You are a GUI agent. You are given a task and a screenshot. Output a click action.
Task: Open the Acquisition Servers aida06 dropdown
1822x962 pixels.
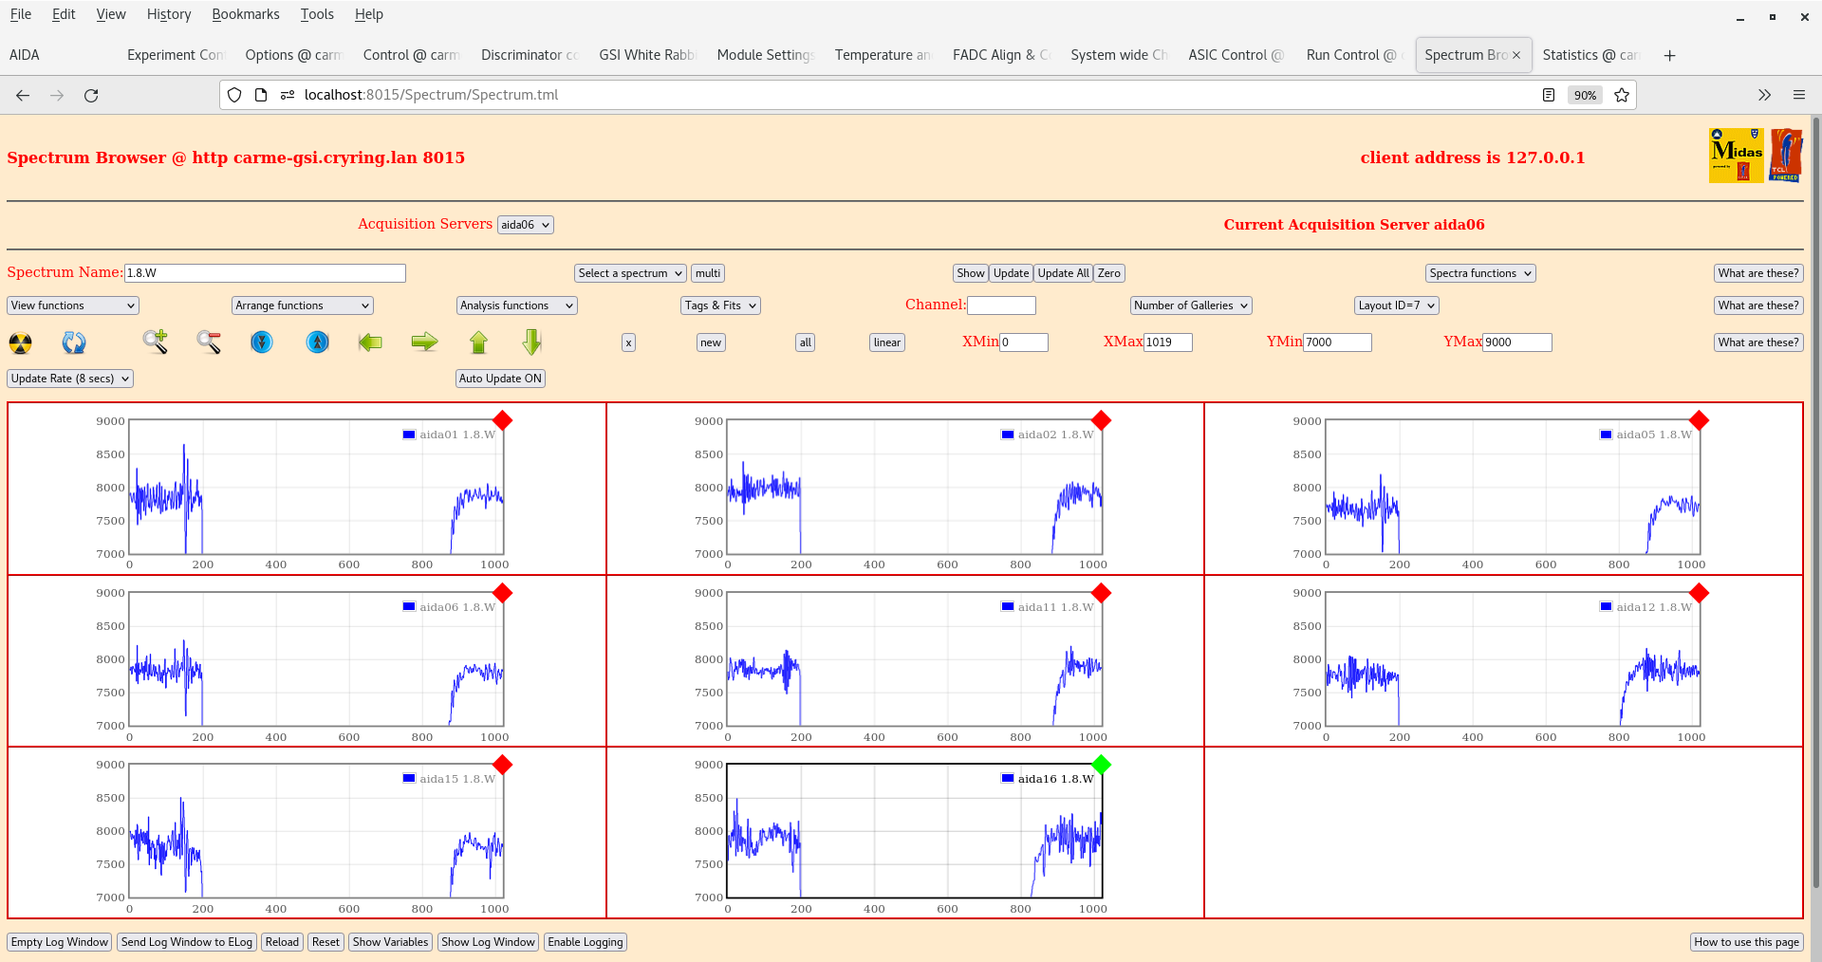click(x=525, y=225)
